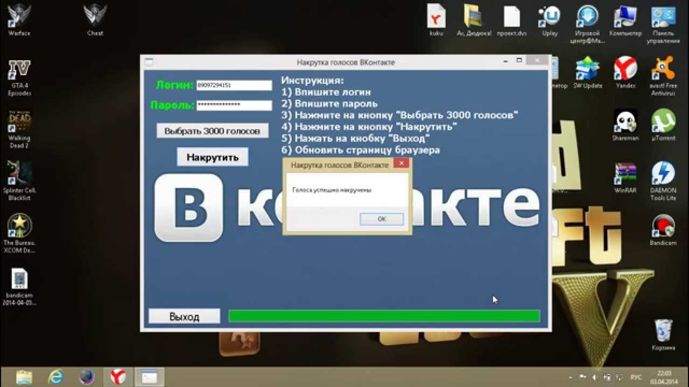
Task: Click instruction 6) Обновить страницу браузера
Action: pos(361,150)
